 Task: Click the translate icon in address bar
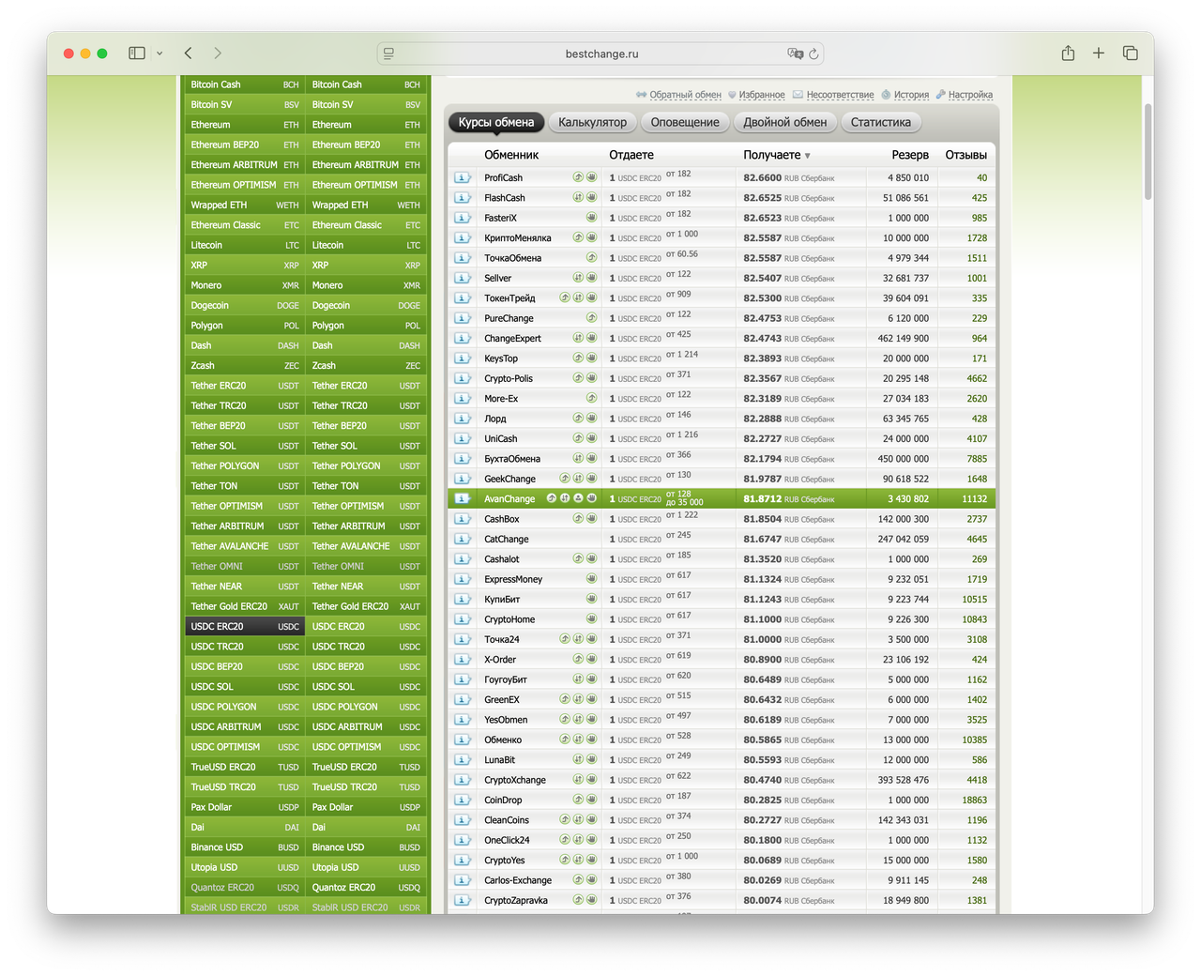point(796,54)
